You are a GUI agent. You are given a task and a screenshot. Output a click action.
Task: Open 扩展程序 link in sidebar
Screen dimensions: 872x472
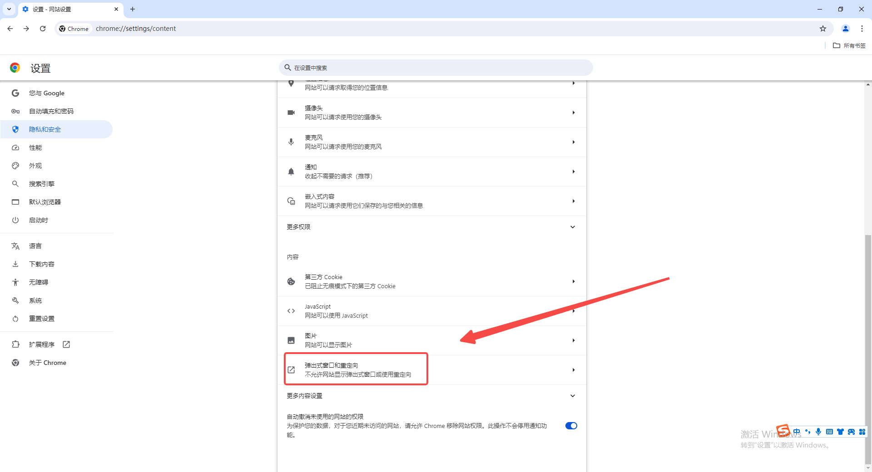point(57,344)
